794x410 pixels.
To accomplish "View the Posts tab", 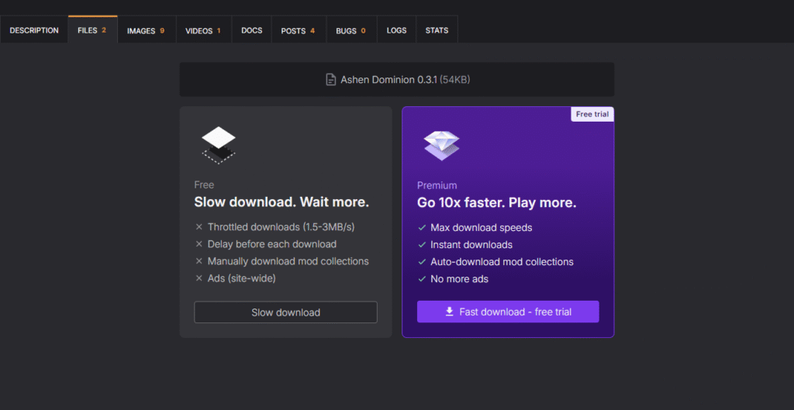I will [x=298, y=31].
